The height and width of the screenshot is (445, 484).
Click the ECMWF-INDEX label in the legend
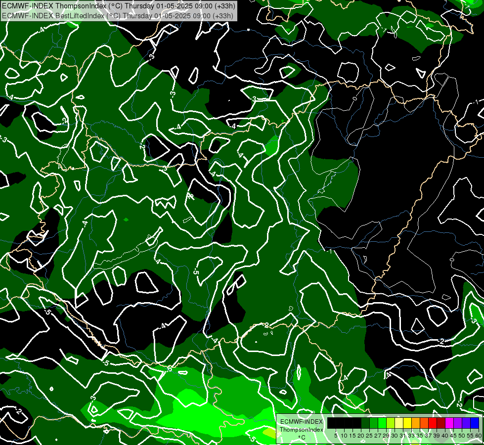pos(302,422)
